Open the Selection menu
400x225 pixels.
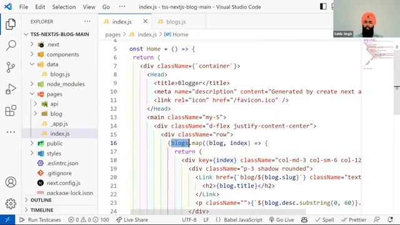click(64, 7)
